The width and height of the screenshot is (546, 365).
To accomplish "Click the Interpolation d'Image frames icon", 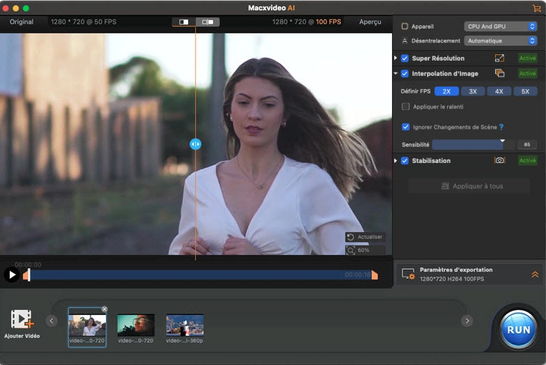I will point(499,73).
